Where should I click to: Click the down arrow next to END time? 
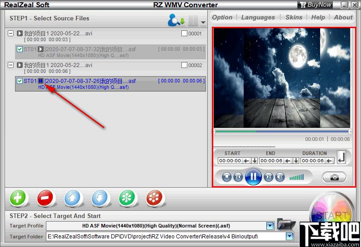pyautogui.click(x=296, y=161)
